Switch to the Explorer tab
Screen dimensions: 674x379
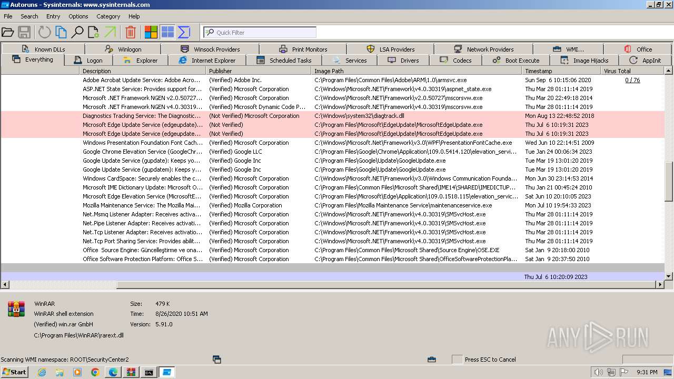click(140, 61)
